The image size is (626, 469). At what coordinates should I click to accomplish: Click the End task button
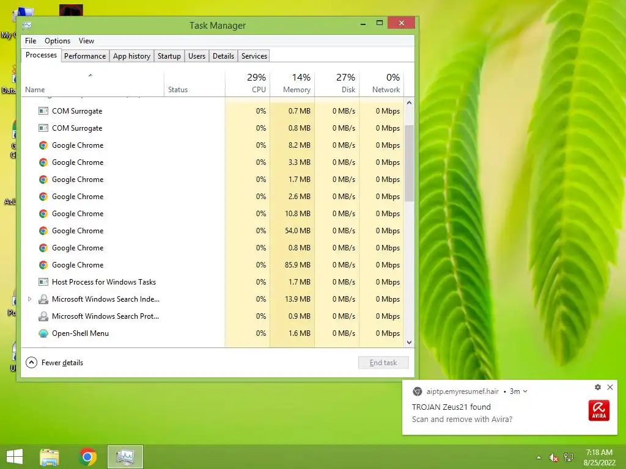383,363
